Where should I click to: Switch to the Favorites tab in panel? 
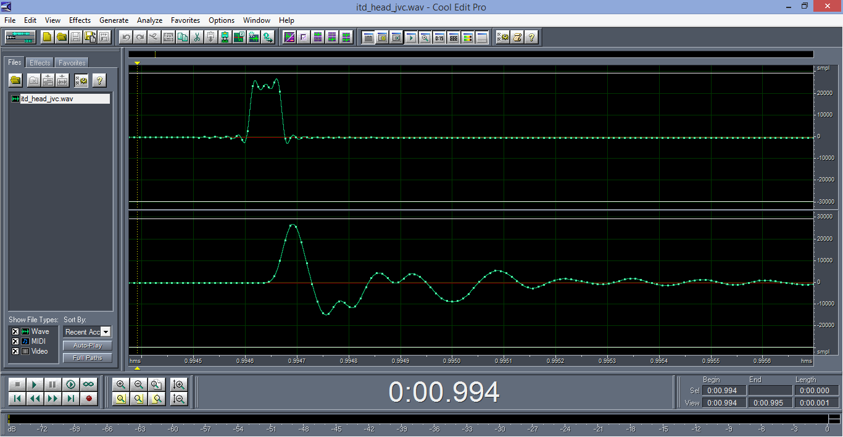tap(72, 63)
